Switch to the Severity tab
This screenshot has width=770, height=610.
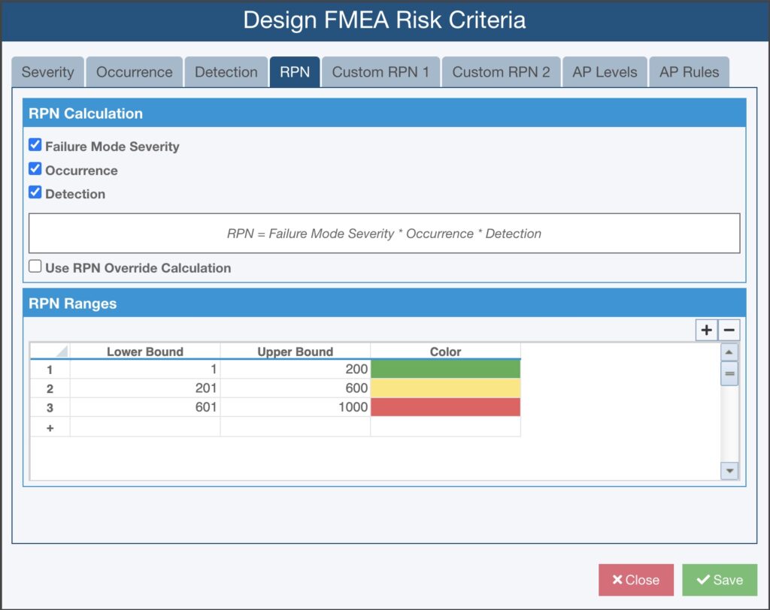(47, 71)
